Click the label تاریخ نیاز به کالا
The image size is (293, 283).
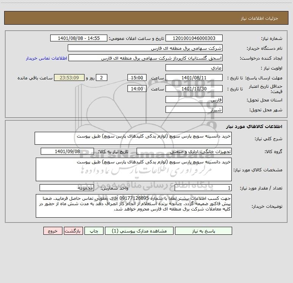click(113, 152)
